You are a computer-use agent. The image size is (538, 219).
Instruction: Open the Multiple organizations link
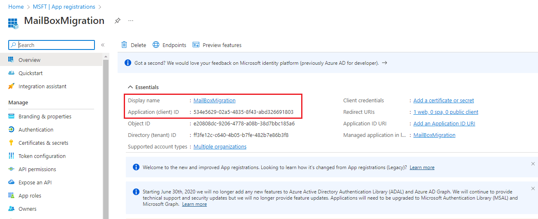(220, 146)
